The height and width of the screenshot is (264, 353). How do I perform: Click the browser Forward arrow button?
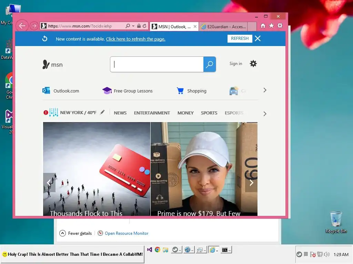pyautogui.click(x=34, y=26)
